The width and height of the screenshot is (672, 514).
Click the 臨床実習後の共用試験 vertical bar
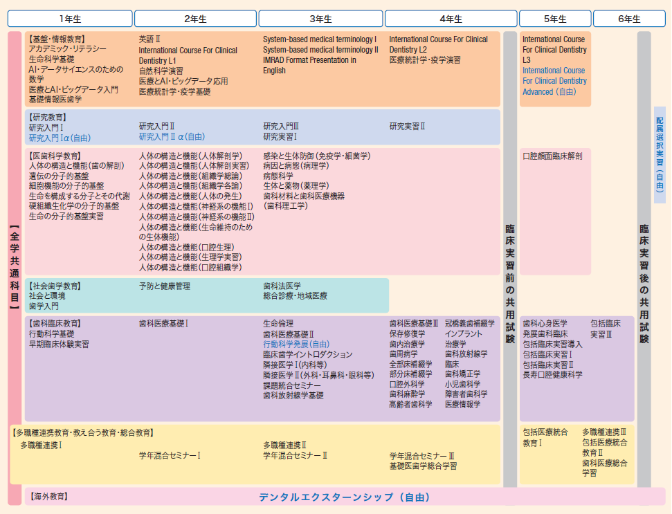click(x=644, y=259)
